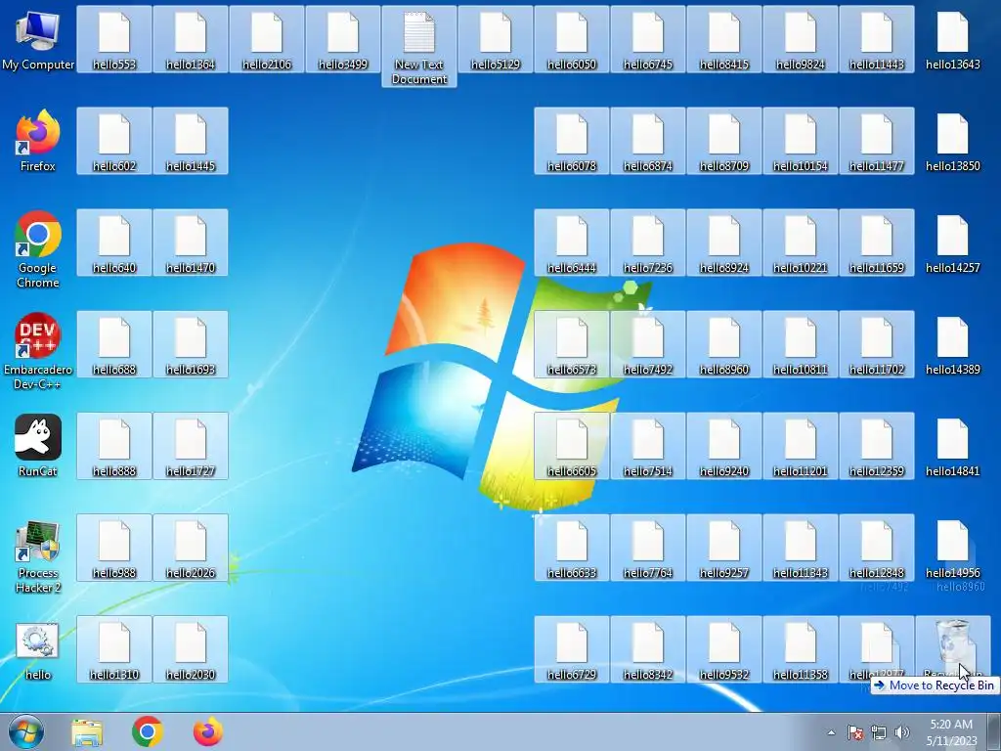Image resolution: width=1001 pixels, height=751 pixels.
Task: Select the hello553 file icon
Action: [114, 39]
